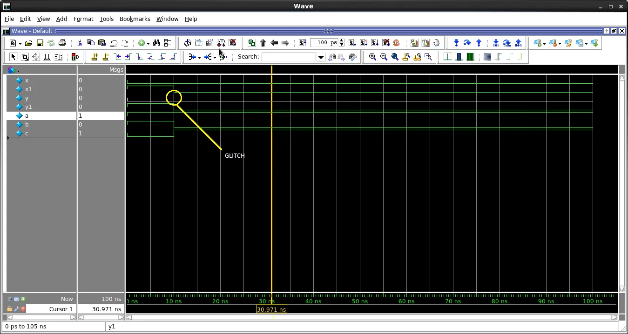Open the green Add icon dropdown arrow
Viewport: 628px width, 334px height.
pos(148,44)
